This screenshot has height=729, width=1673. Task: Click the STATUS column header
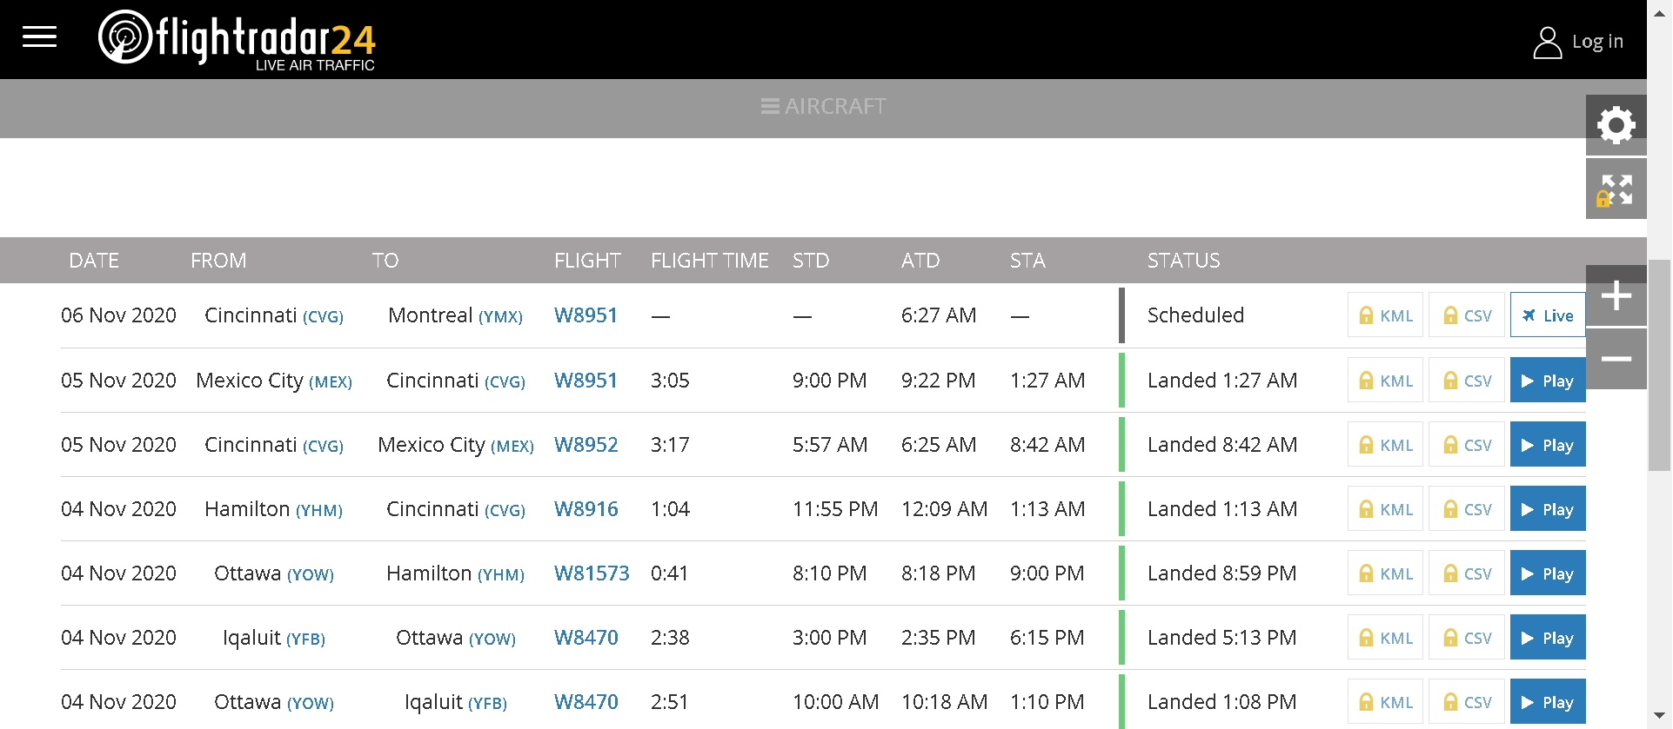click(x=1183, y=261)
